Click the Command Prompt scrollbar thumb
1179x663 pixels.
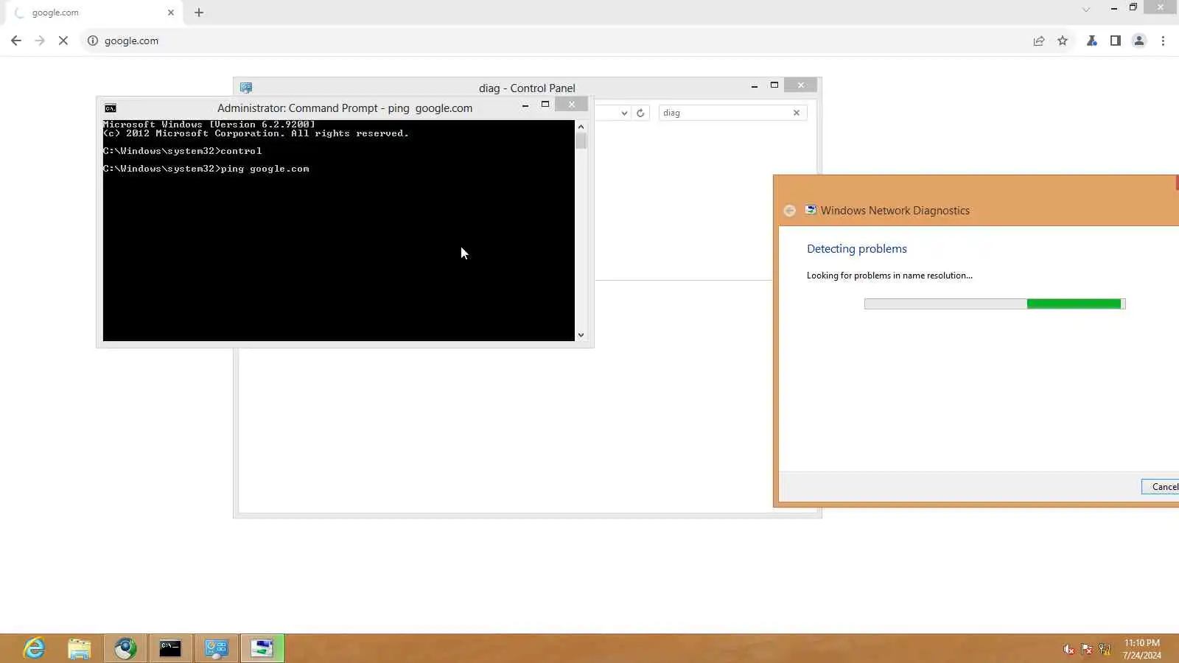click(x=581, y=141)
